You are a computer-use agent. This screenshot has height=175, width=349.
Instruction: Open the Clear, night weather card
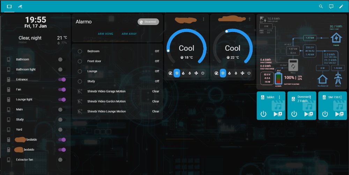36,40
